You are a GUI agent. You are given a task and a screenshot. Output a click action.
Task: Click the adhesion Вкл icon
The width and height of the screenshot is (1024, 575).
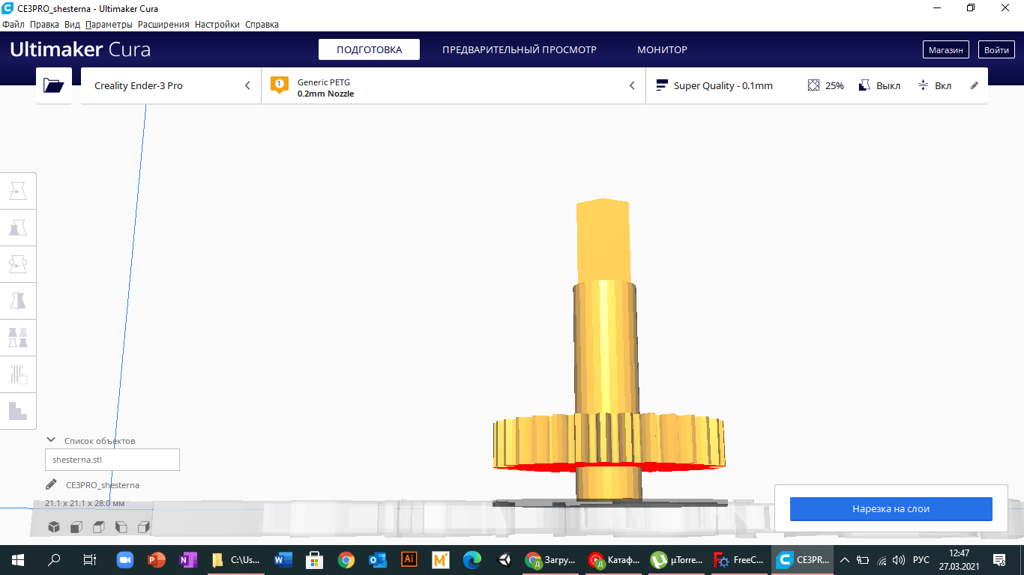coord(924,85)
